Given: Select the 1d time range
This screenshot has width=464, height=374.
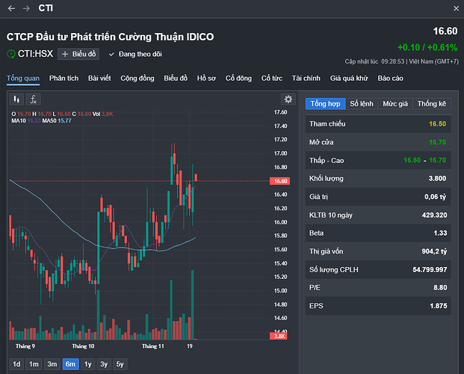Looking at the screenshot, I should tap(16, 364).
